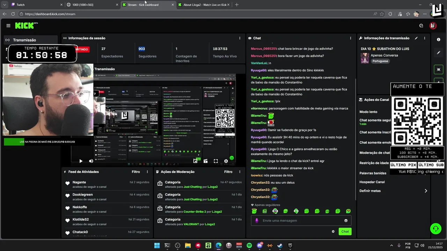
Task: Expand Definir metas chevron
Action: 426,191
